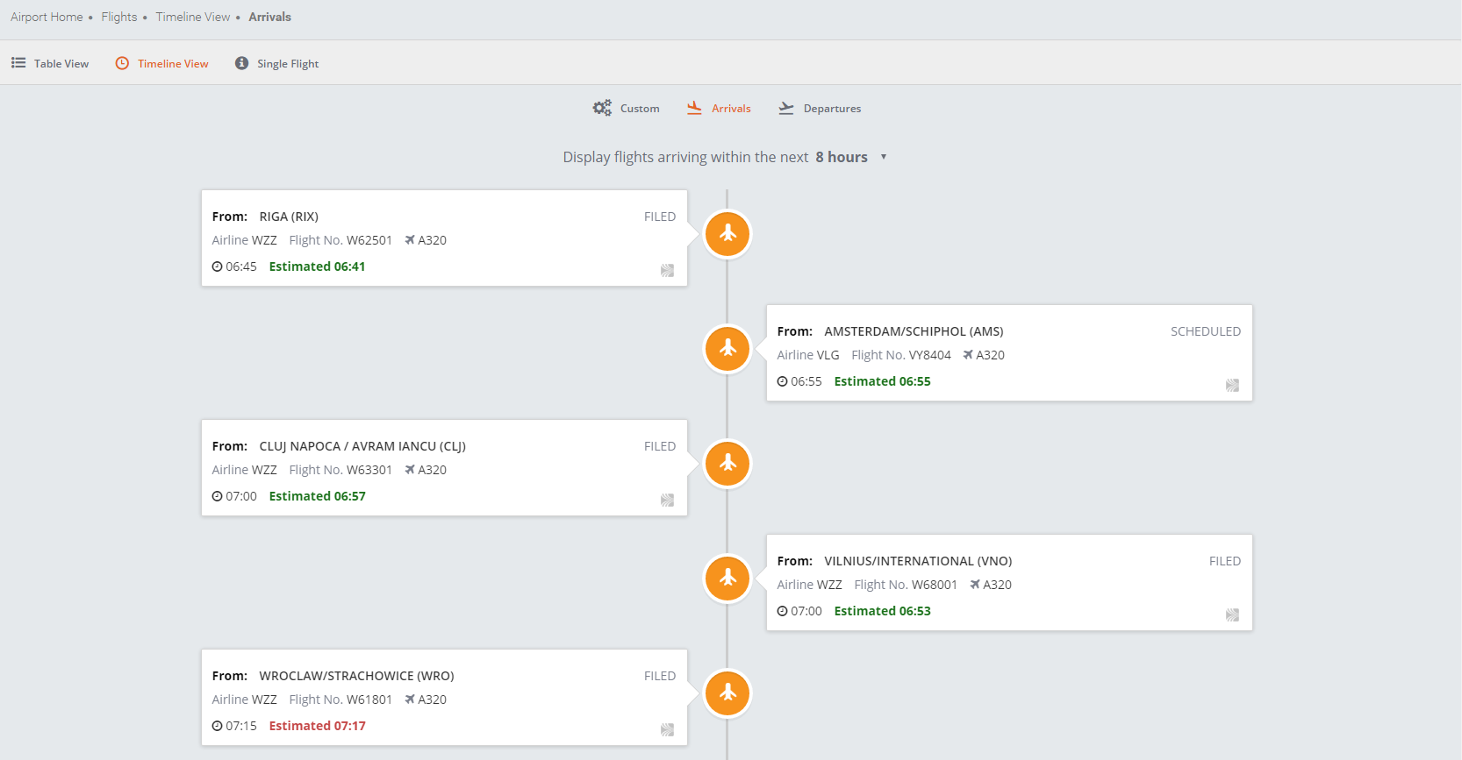Click small square icon on Vilnius flight card
Screen dimensions: 1462x760
pyautogui.click(x=1232, y=614)
